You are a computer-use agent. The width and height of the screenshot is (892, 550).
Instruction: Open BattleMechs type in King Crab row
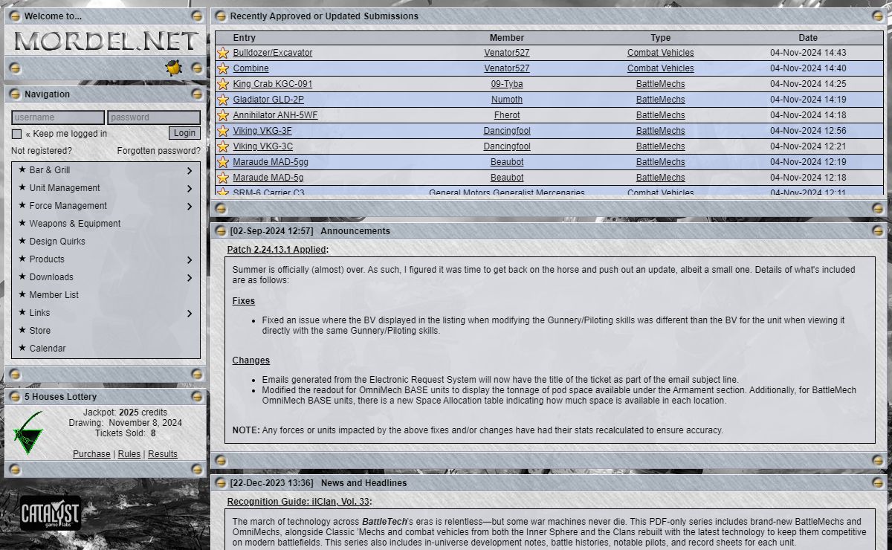[661, 84]
